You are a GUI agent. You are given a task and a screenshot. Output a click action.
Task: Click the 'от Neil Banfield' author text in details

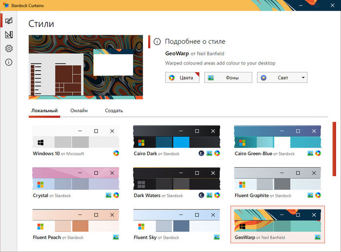pos(208,54)
